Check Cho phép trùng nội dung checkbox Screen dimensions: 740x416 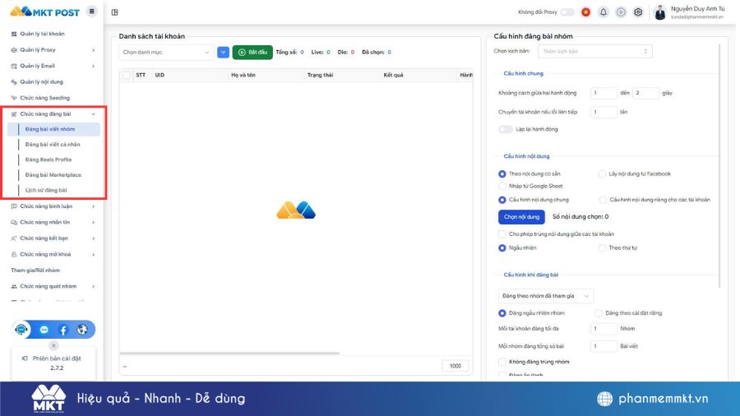(x=502, y=234)
